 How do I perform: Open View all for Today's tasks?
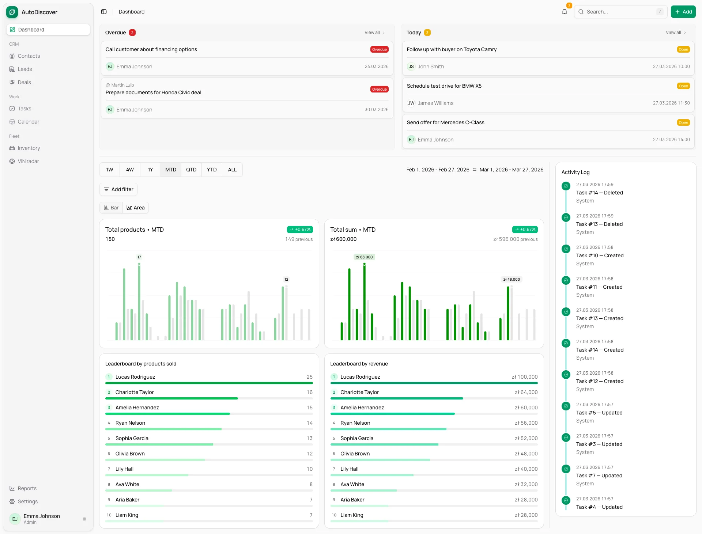(675, 32)
